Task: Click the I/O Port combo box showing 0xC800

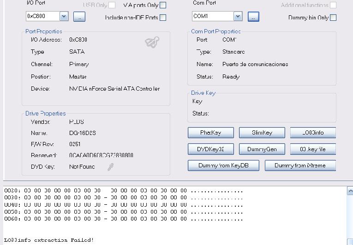Action: click(x=47, y=16)
